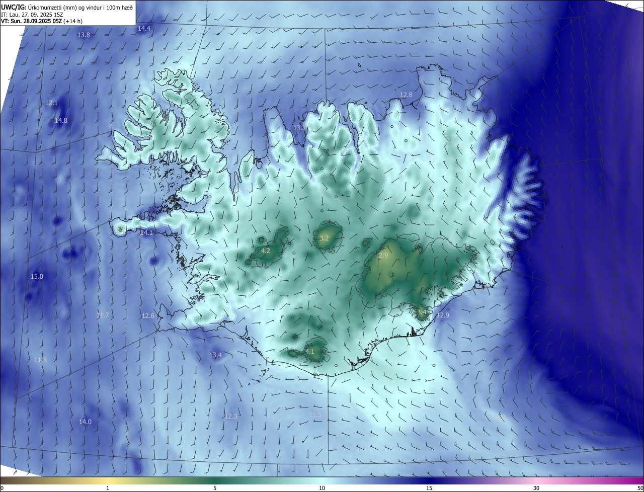Image resolution: width=644 pixels, height=492 pixels.
Task: Click the 13.8 value label on the map
Action: [x=84, y=35]
